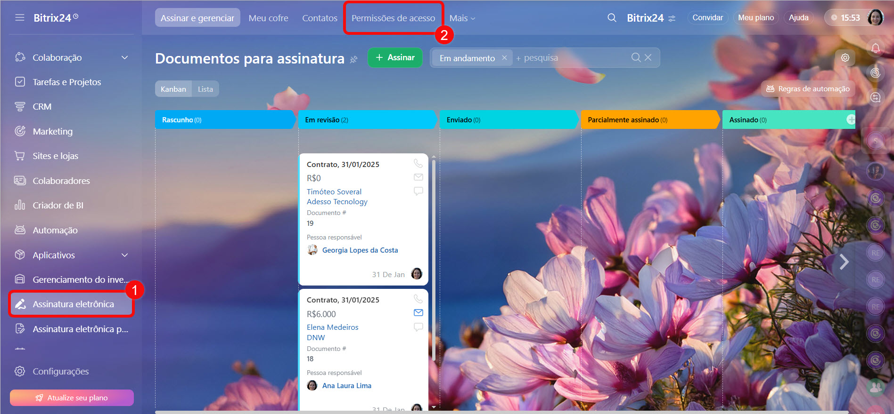Click the email icon on R$6.000 contract card
This screenshot has width=894, height=414.
click(x=418, y=313)
